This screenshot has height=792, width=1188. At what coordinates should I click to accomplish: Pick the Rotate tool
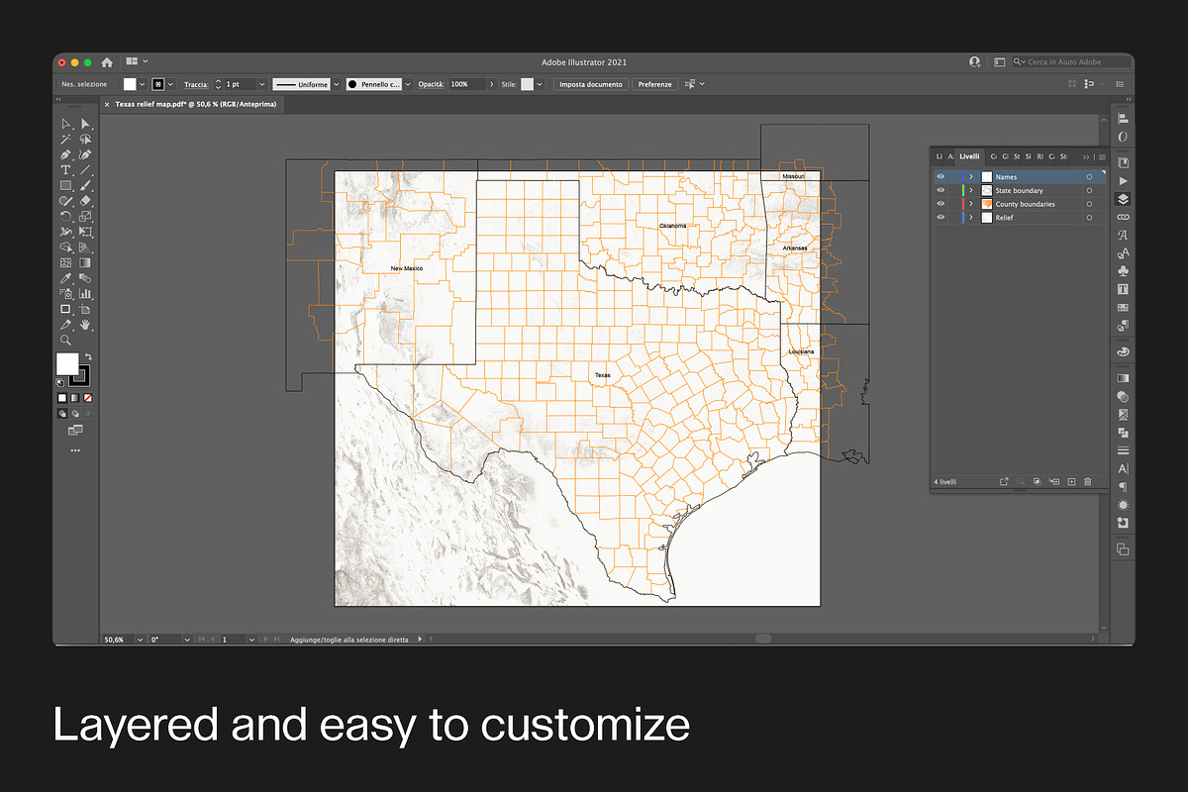pos(65,216)
